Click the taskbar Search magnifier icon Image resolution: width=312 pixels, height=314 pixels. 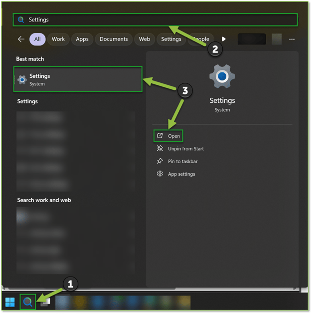28,302
